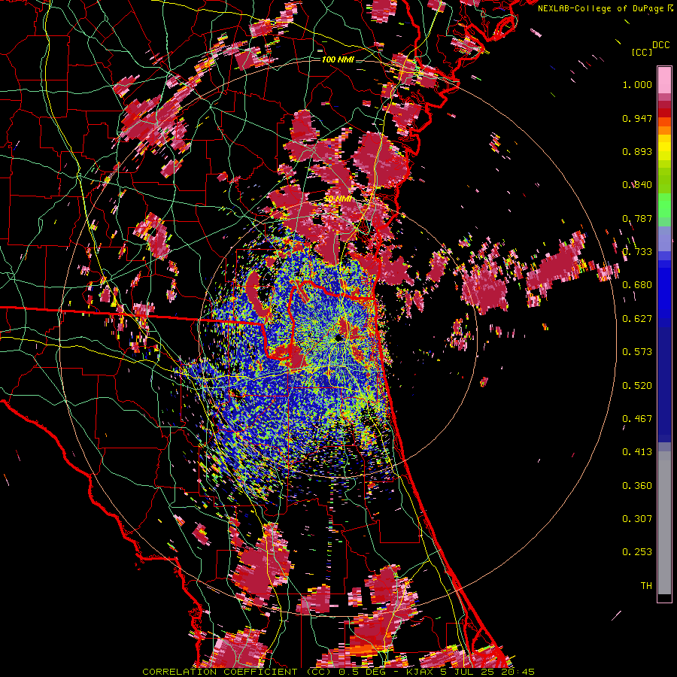Click the Correlation Coefficient 0.5 DEG caption
This screenshot has width=677, height=677.
[x=339, y=672]
